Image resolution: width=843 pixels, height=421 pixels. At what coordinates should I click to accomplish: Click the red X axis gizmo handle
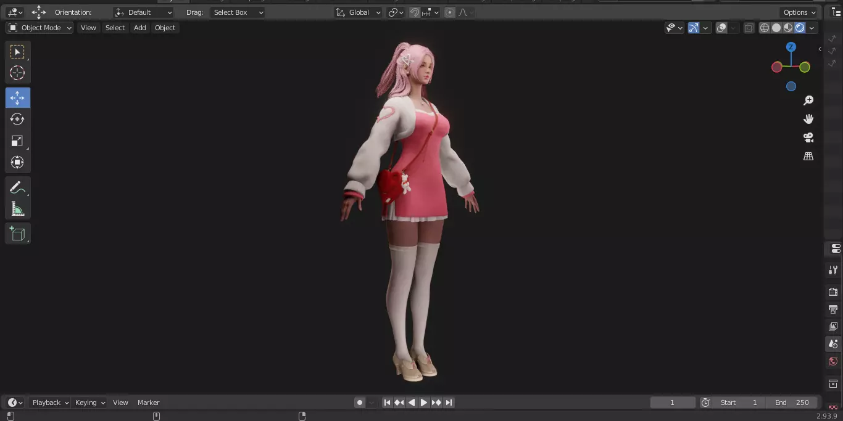[x=777, y=67]
